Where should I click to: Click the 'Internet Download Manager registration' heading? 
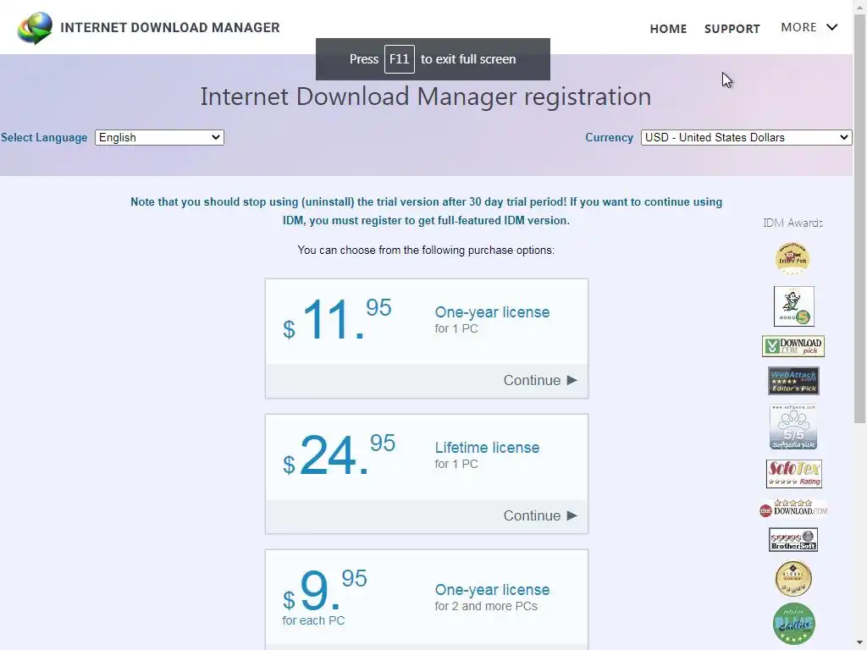(x=426, y=96)
